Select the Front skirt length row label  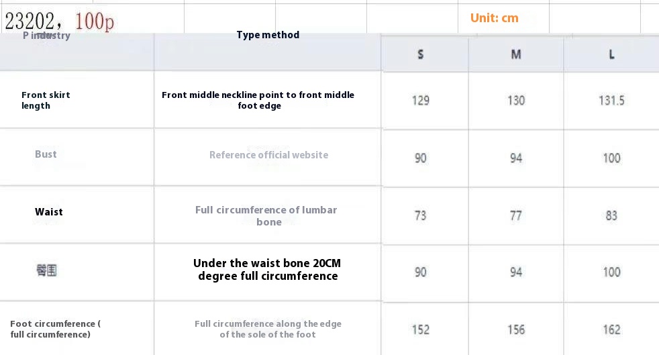[46, 100]
